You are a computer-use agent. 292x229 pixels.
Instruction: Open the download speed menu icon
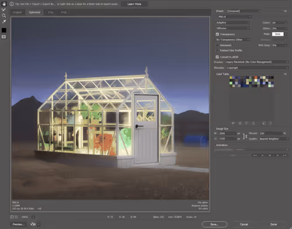40,209
